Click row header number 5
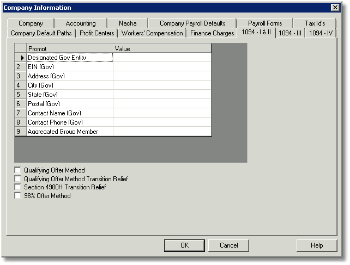This screenshot has width=350, height=265. [21, 95]
